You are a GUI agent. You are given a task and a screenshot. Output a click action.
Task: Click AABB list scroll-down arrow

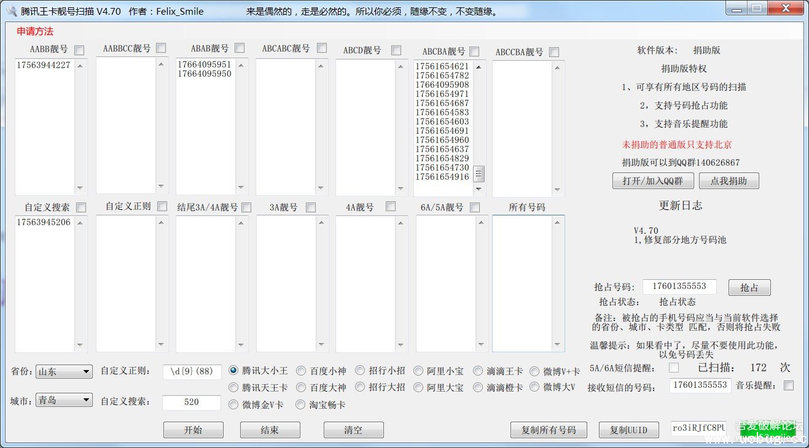80,188
